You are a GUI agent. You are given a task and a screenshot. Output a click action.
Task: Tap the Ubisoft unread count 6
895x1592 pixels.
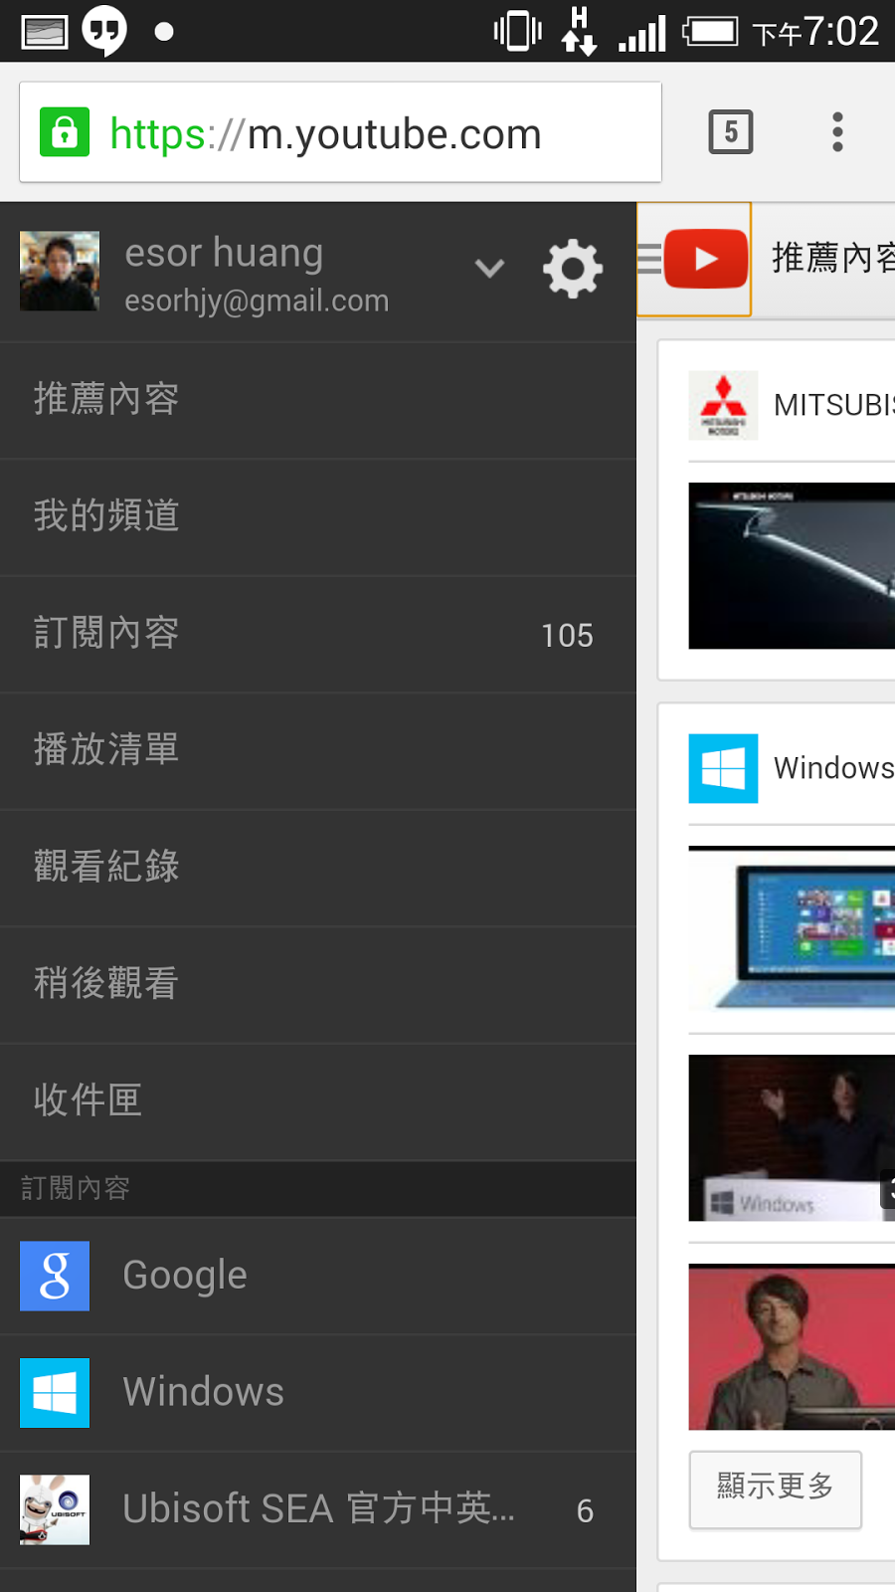point(585,1511)
